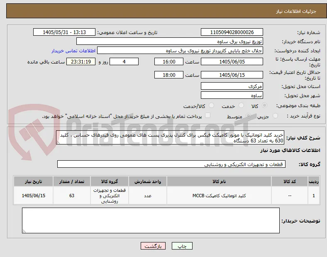The width and height of the screenshot is (327, 257).
Task: Click the اطلاعات کالاهای مورد نیاز heading
Action: pyautogui.click(x=290, y=150)
